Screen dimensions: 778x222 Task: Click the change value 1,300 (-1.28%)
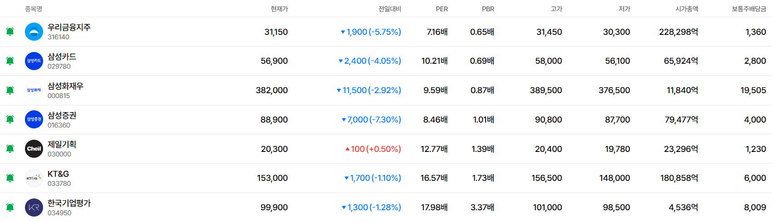point(371,208)
